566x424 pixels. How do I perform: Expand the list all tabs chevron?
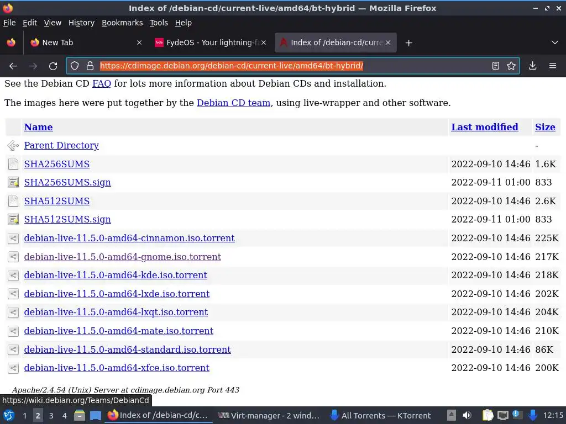[x=555, y=43]
